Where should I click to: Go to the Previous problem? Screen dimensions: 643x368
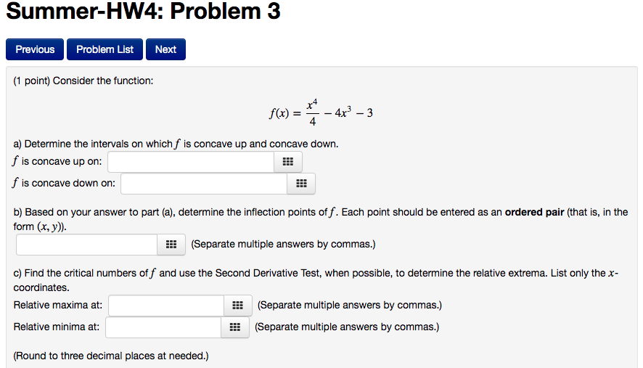(35, 49)
